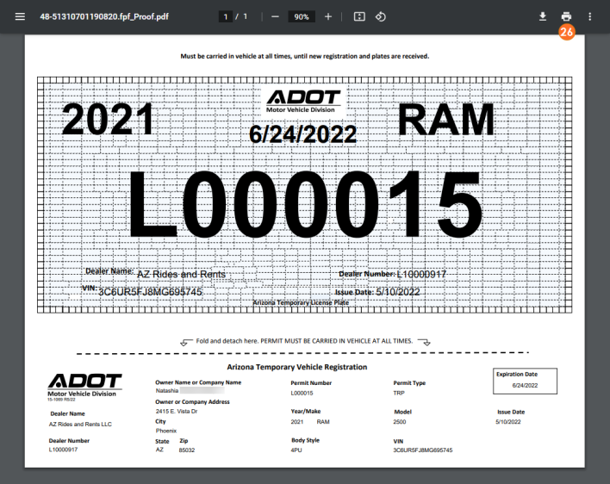The image size is (610, 484).
Task: Click the 90% zoom level field
Action: click(301, 16)
